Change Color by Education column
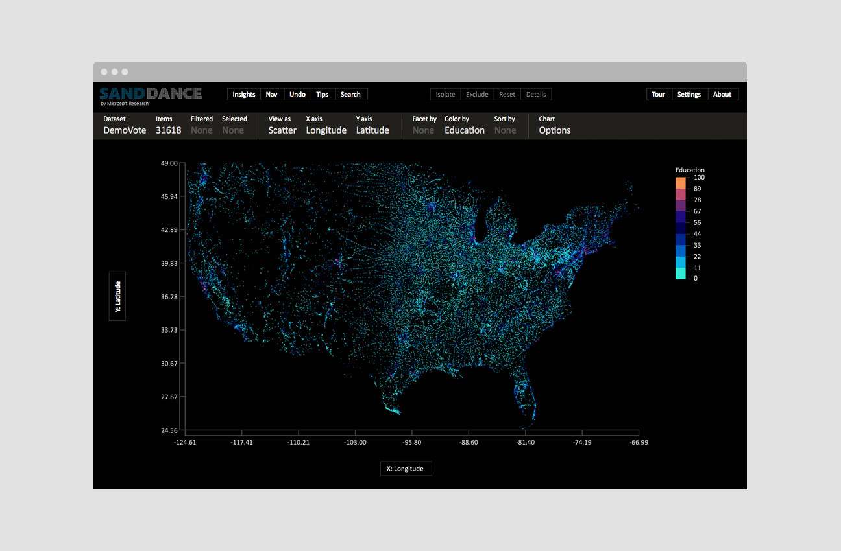Image resolution: width=841 pixels, height=551 pixels. click(465, 130)
